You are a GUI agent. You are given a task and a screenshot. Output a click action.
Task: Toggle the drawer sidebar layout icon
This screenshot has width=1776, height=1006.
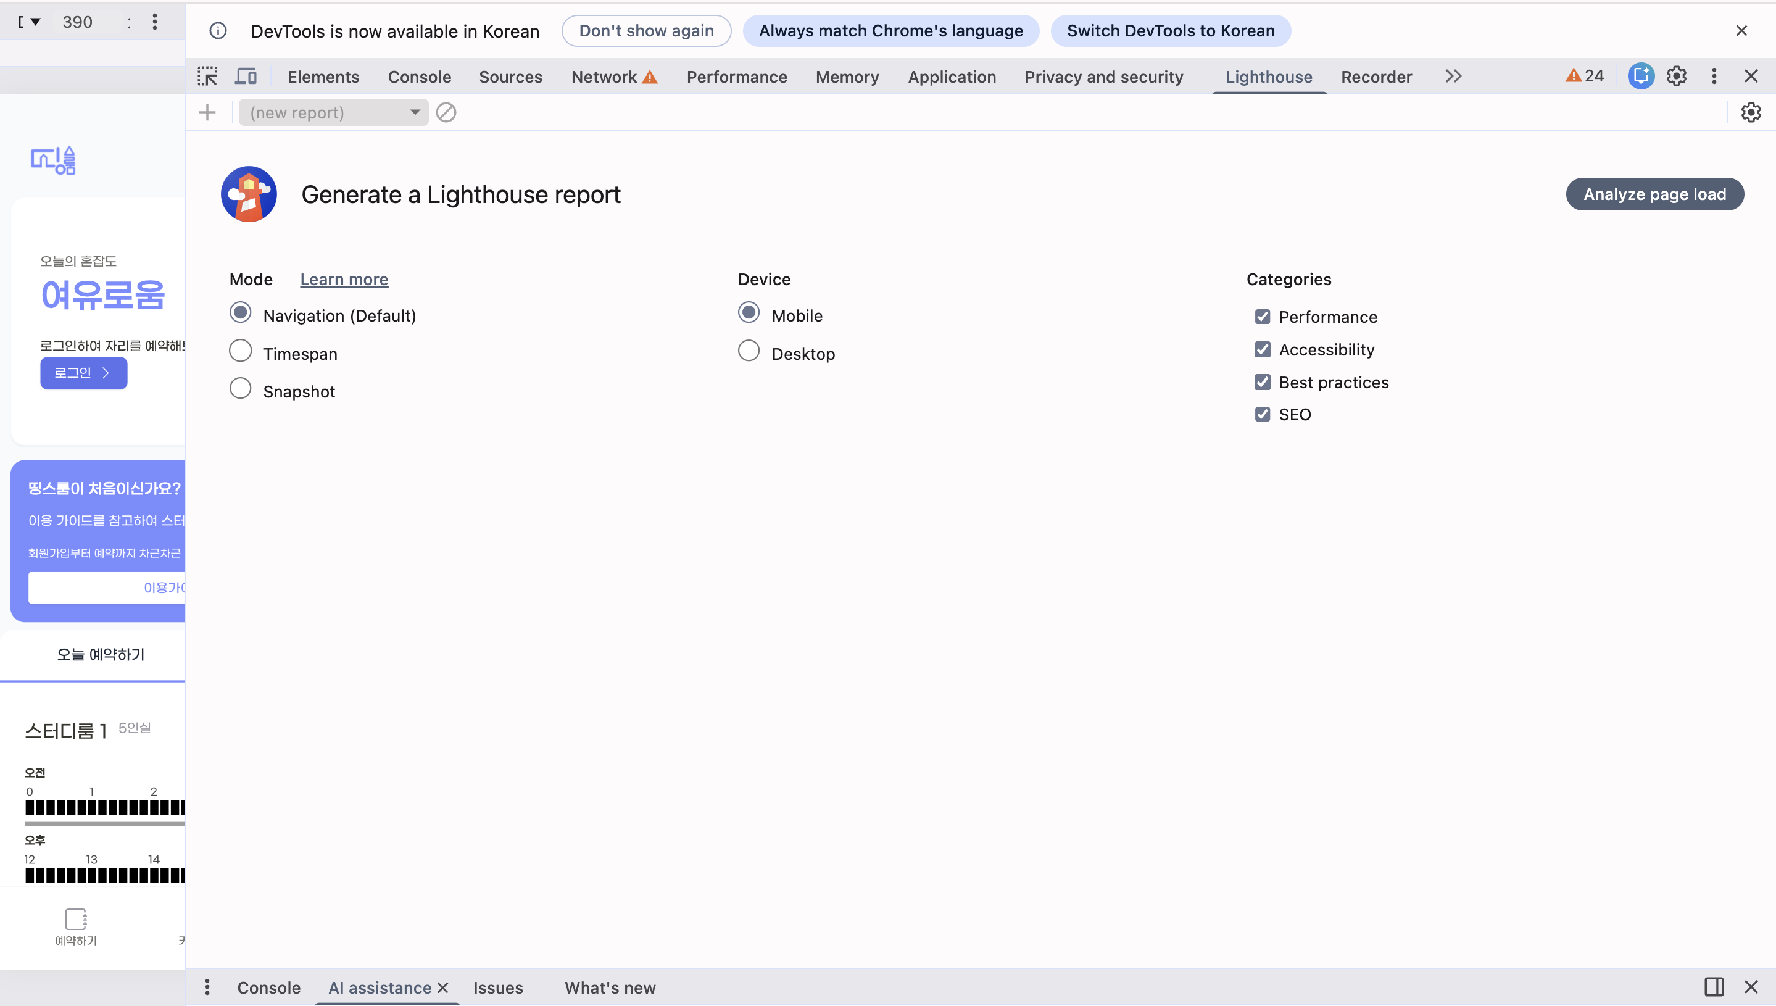pos(1714,987)
